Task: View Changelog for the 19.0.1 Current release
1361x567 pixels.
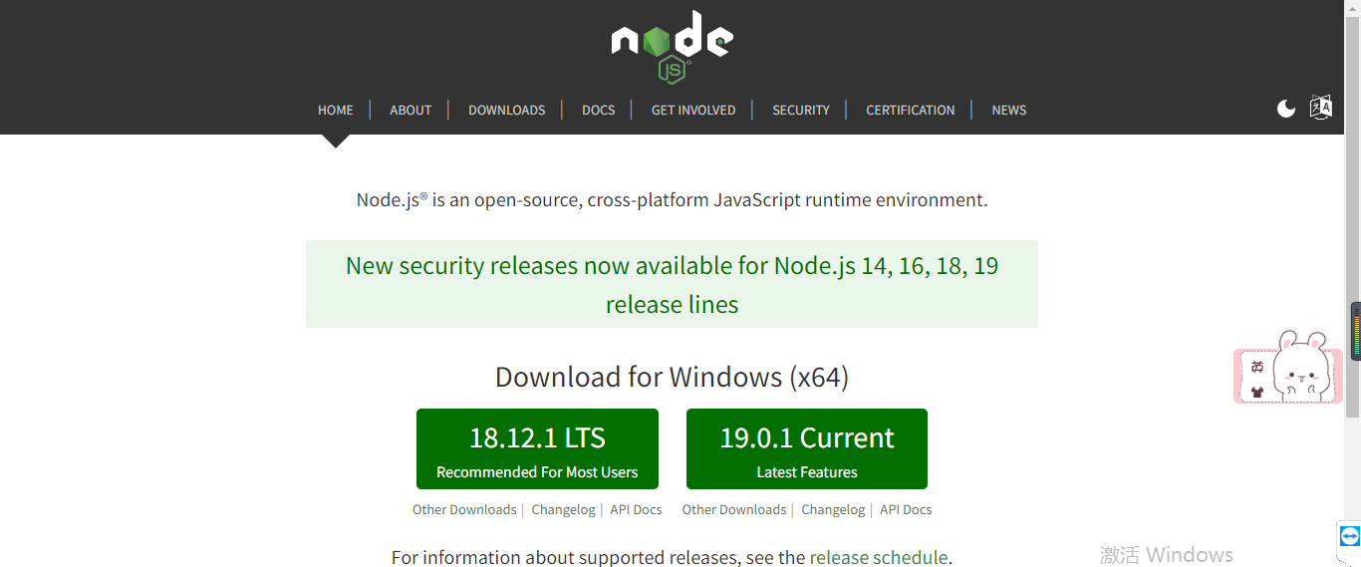Action: pos(833,509)
